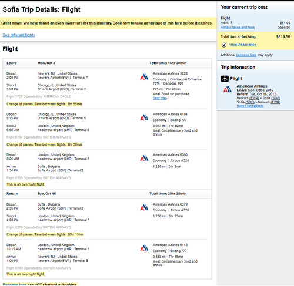Click American Airlines logo for flight 6380

click(x=144, y=159)
